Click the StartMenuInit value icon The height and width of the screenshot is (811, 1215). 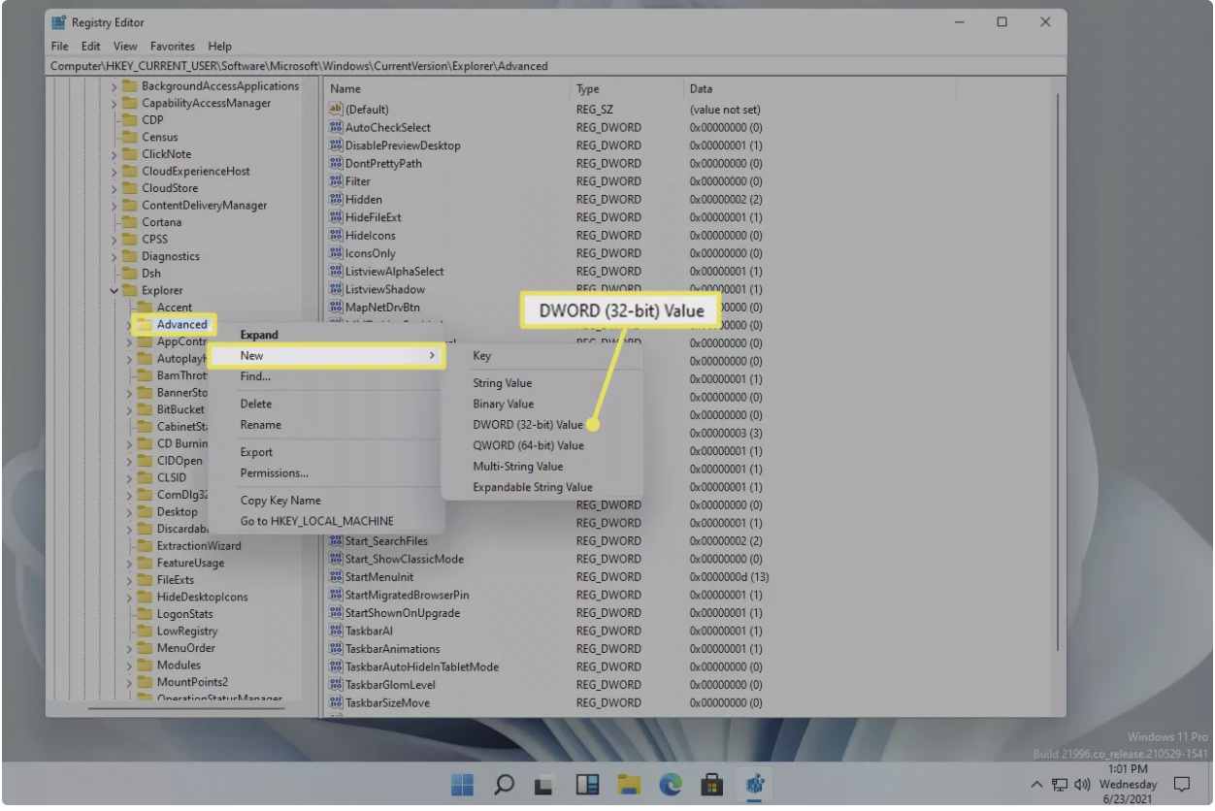pos(337,577)
